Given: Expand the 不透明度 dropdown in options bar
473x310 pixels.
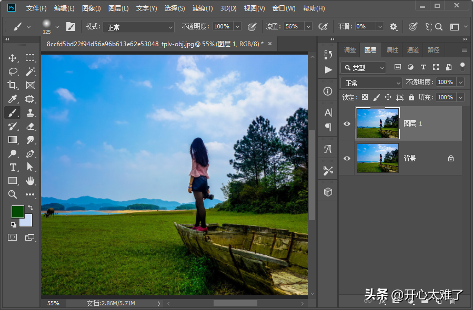Looking at the screenshot, I should coord(237,27).
